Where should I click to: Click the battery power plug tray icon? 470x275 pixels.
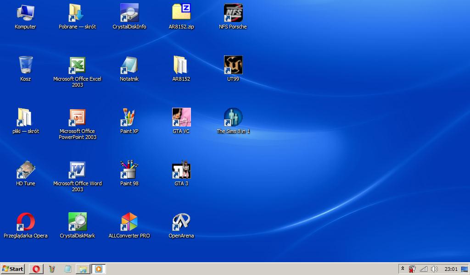pos(412,269)
